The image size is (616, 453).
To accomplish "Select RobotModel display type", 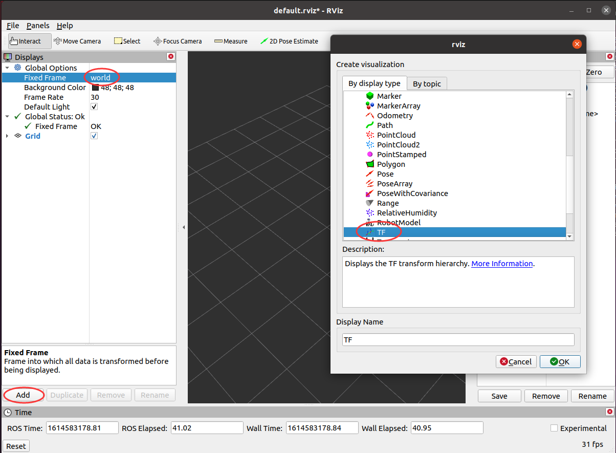I will click(x=393, y=223).
